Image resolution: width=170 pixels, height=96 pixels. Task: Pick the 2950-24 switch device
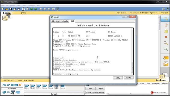[27, 86]
